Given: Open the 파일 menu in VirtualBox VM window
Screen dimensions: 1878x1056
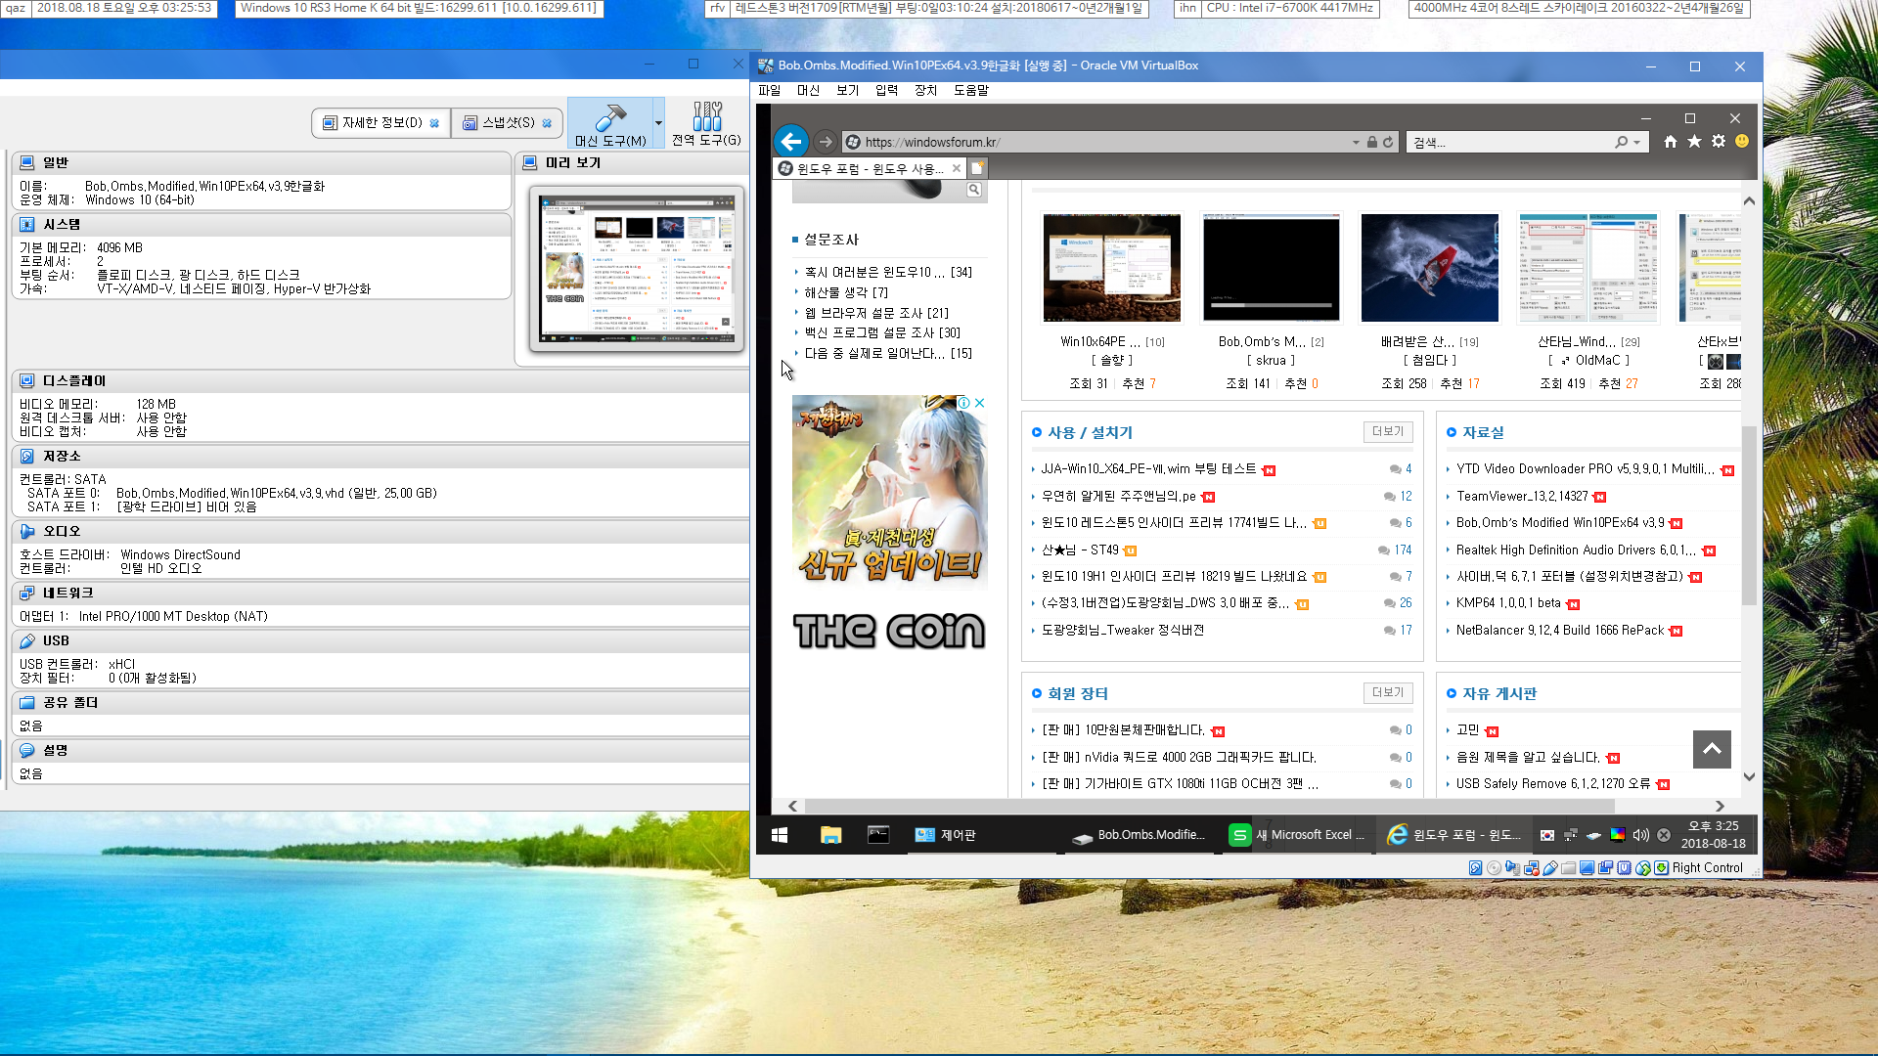Looking at the screenshot, I should (770, 90).
